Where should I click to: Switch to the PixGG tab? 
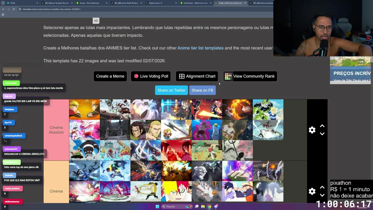(x=22, y=3)
